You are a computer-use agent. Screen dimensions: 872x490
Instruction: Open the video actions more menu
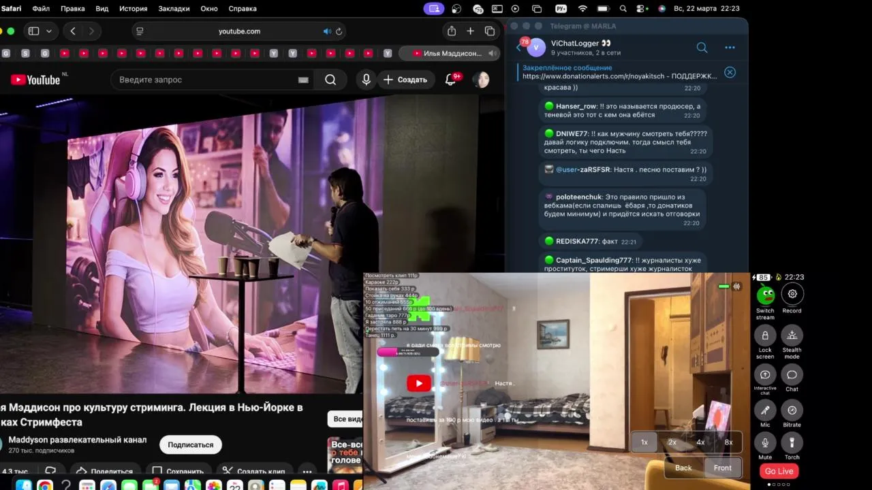pyautogui.click(x=307, y=471)
